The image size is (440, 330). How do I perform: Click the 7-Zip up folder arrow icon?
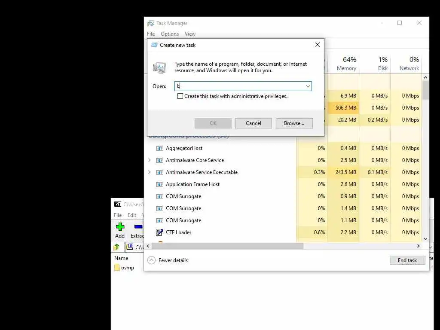116,247
